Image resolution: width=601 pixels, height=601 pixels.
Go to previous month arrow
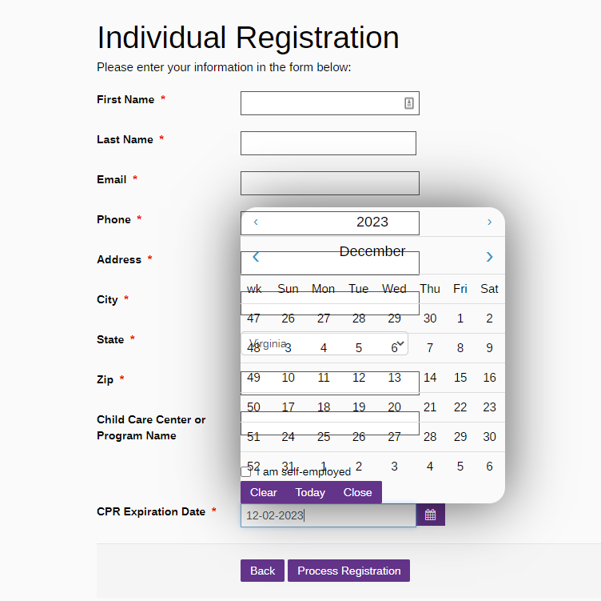tap(256, 257)
